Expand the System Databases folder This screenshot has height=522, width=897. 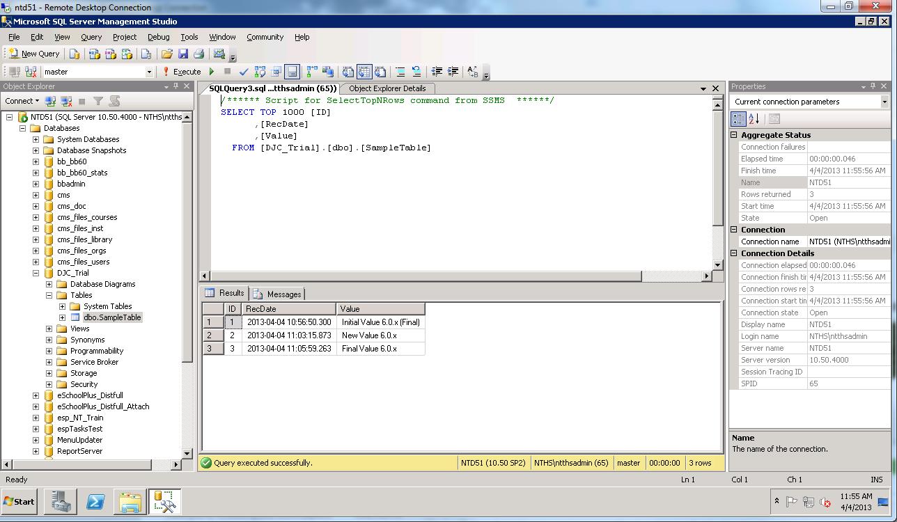click(36, 139)
